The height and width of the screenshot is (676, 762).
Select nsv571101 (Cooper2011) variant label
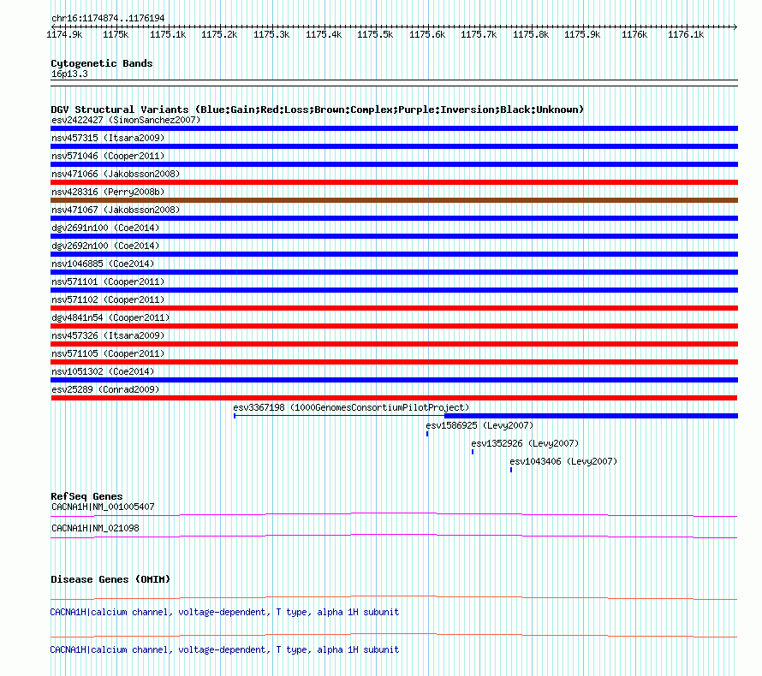coord(108,282)
